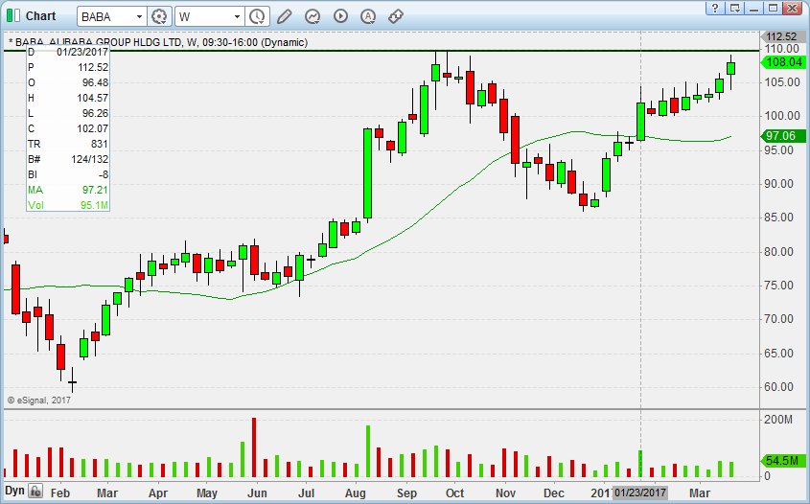The height and width of the screenshot is (504, 810).
Task: Expand the BABA symbol dropdown arrow
Action: (139, 17)
